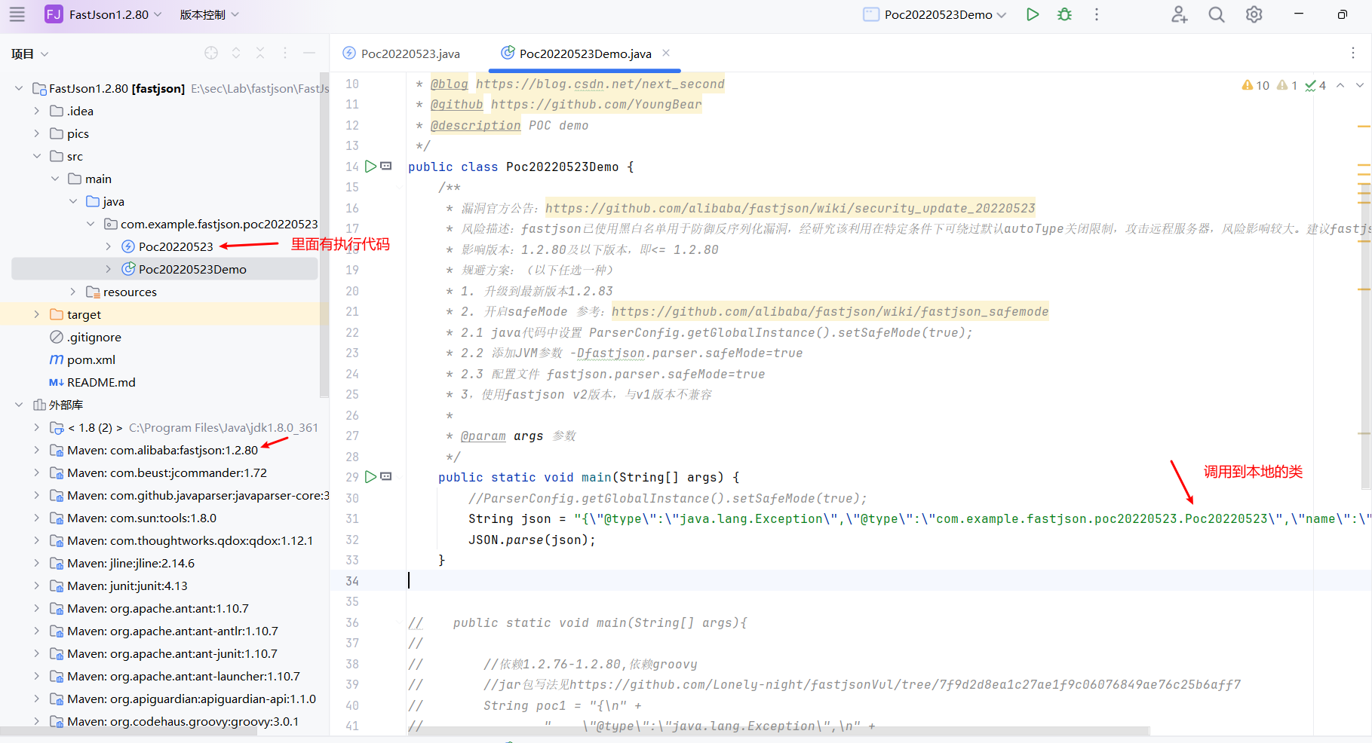Click the 10 warnings inspection indicator
Screen dimensions: 1372x743
point(1256,85)
